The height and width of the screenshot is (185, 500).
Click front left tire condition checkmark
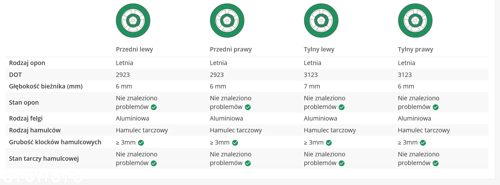coord(154,107)
